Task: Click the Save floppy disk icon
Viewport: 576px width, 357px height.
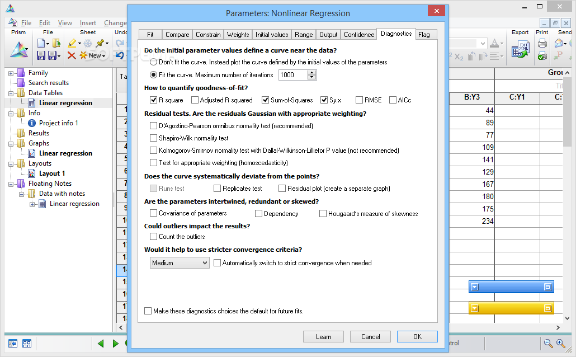Action: [x=41, y=55]
